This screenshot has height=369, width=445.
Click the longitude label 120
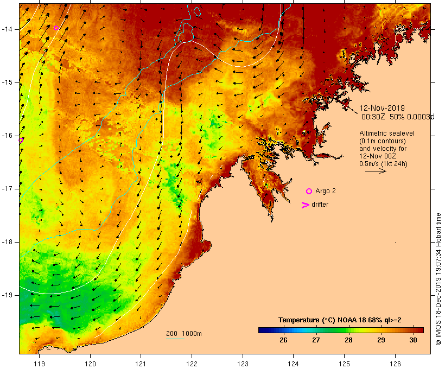coord(90,364)
